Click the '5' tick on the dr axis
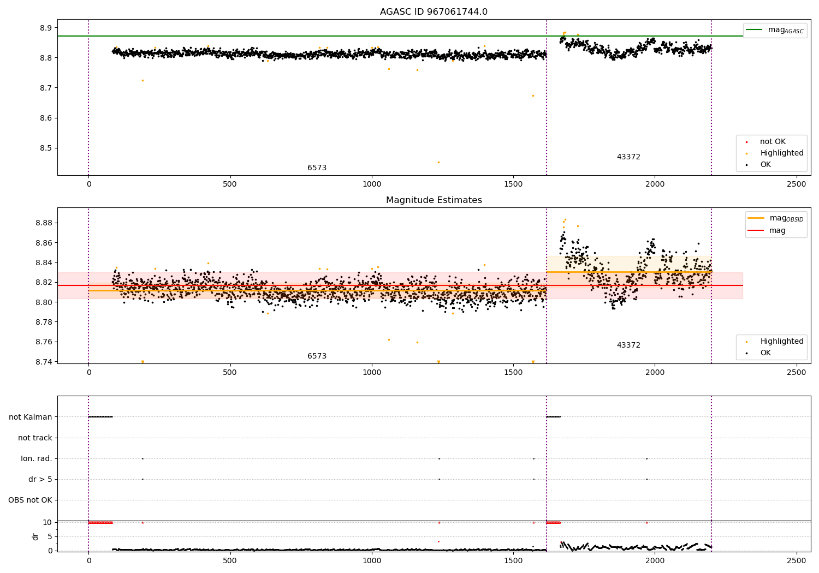 click(50, 537)
